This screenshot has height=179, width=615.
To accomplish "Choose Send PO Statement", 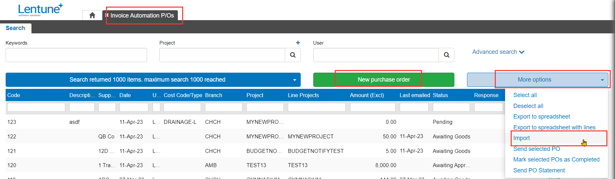I will (x=539, y=170).
